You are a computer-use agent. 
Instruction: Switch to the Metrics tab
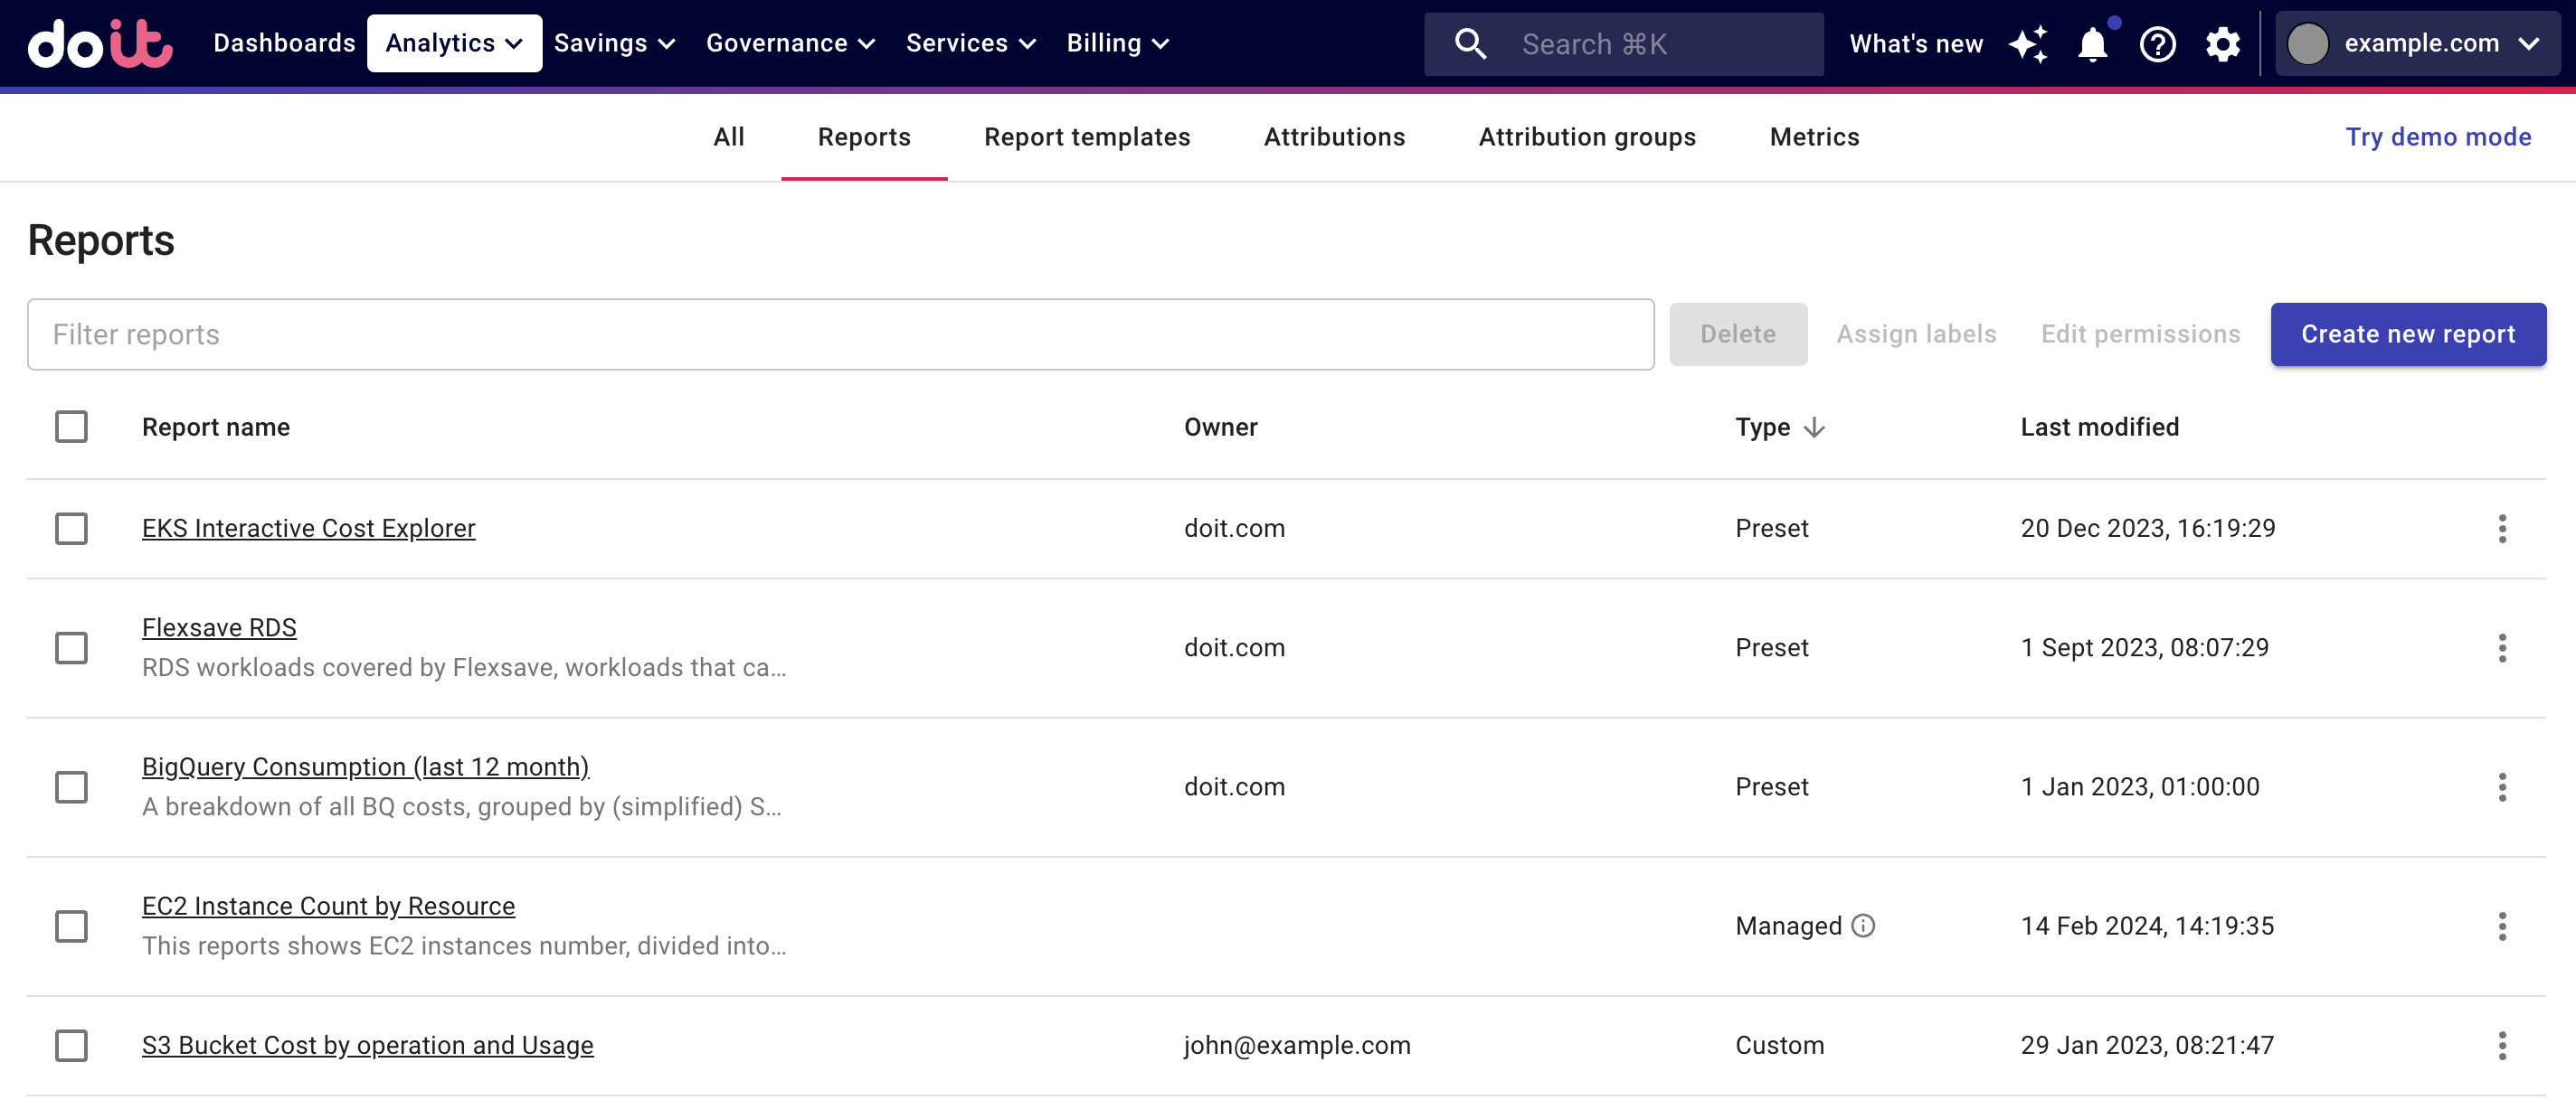pyautogui.click(x=1814, y=136)
